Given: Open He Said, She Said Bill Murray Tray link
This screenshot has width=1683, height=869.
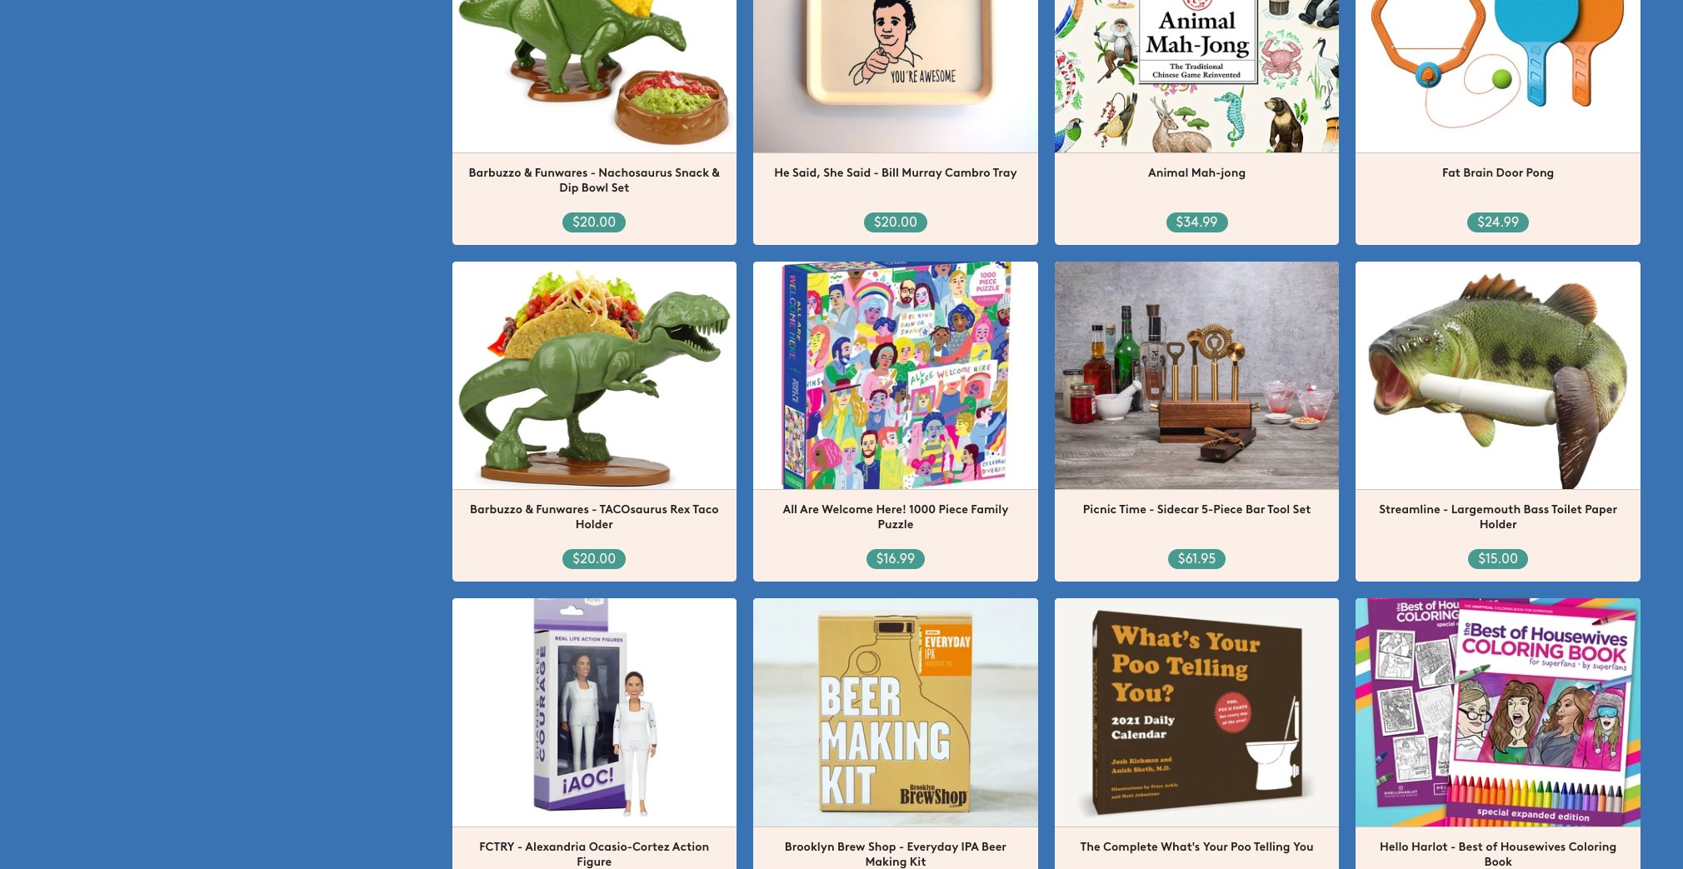Looking at the screenshot, I should coord(896,172).
